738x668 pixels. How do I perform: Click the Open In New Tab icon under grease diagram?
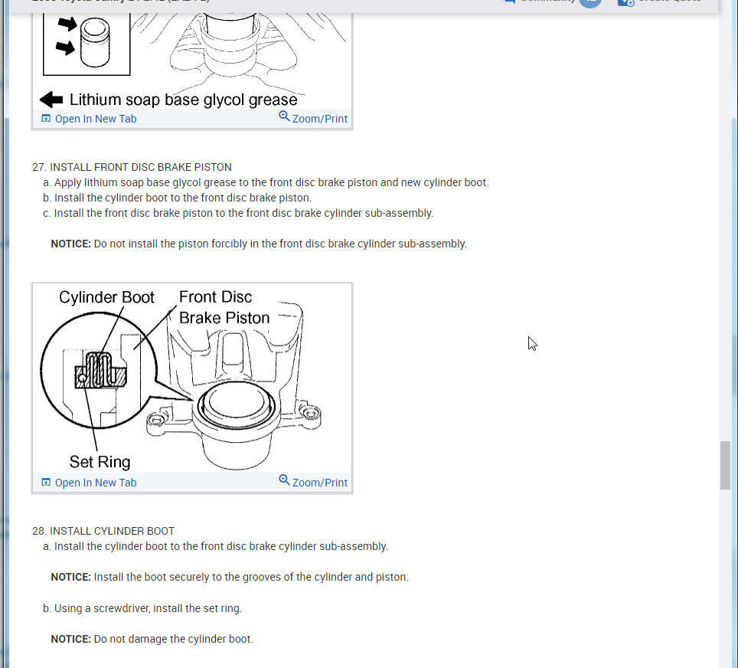pos(46,118)
